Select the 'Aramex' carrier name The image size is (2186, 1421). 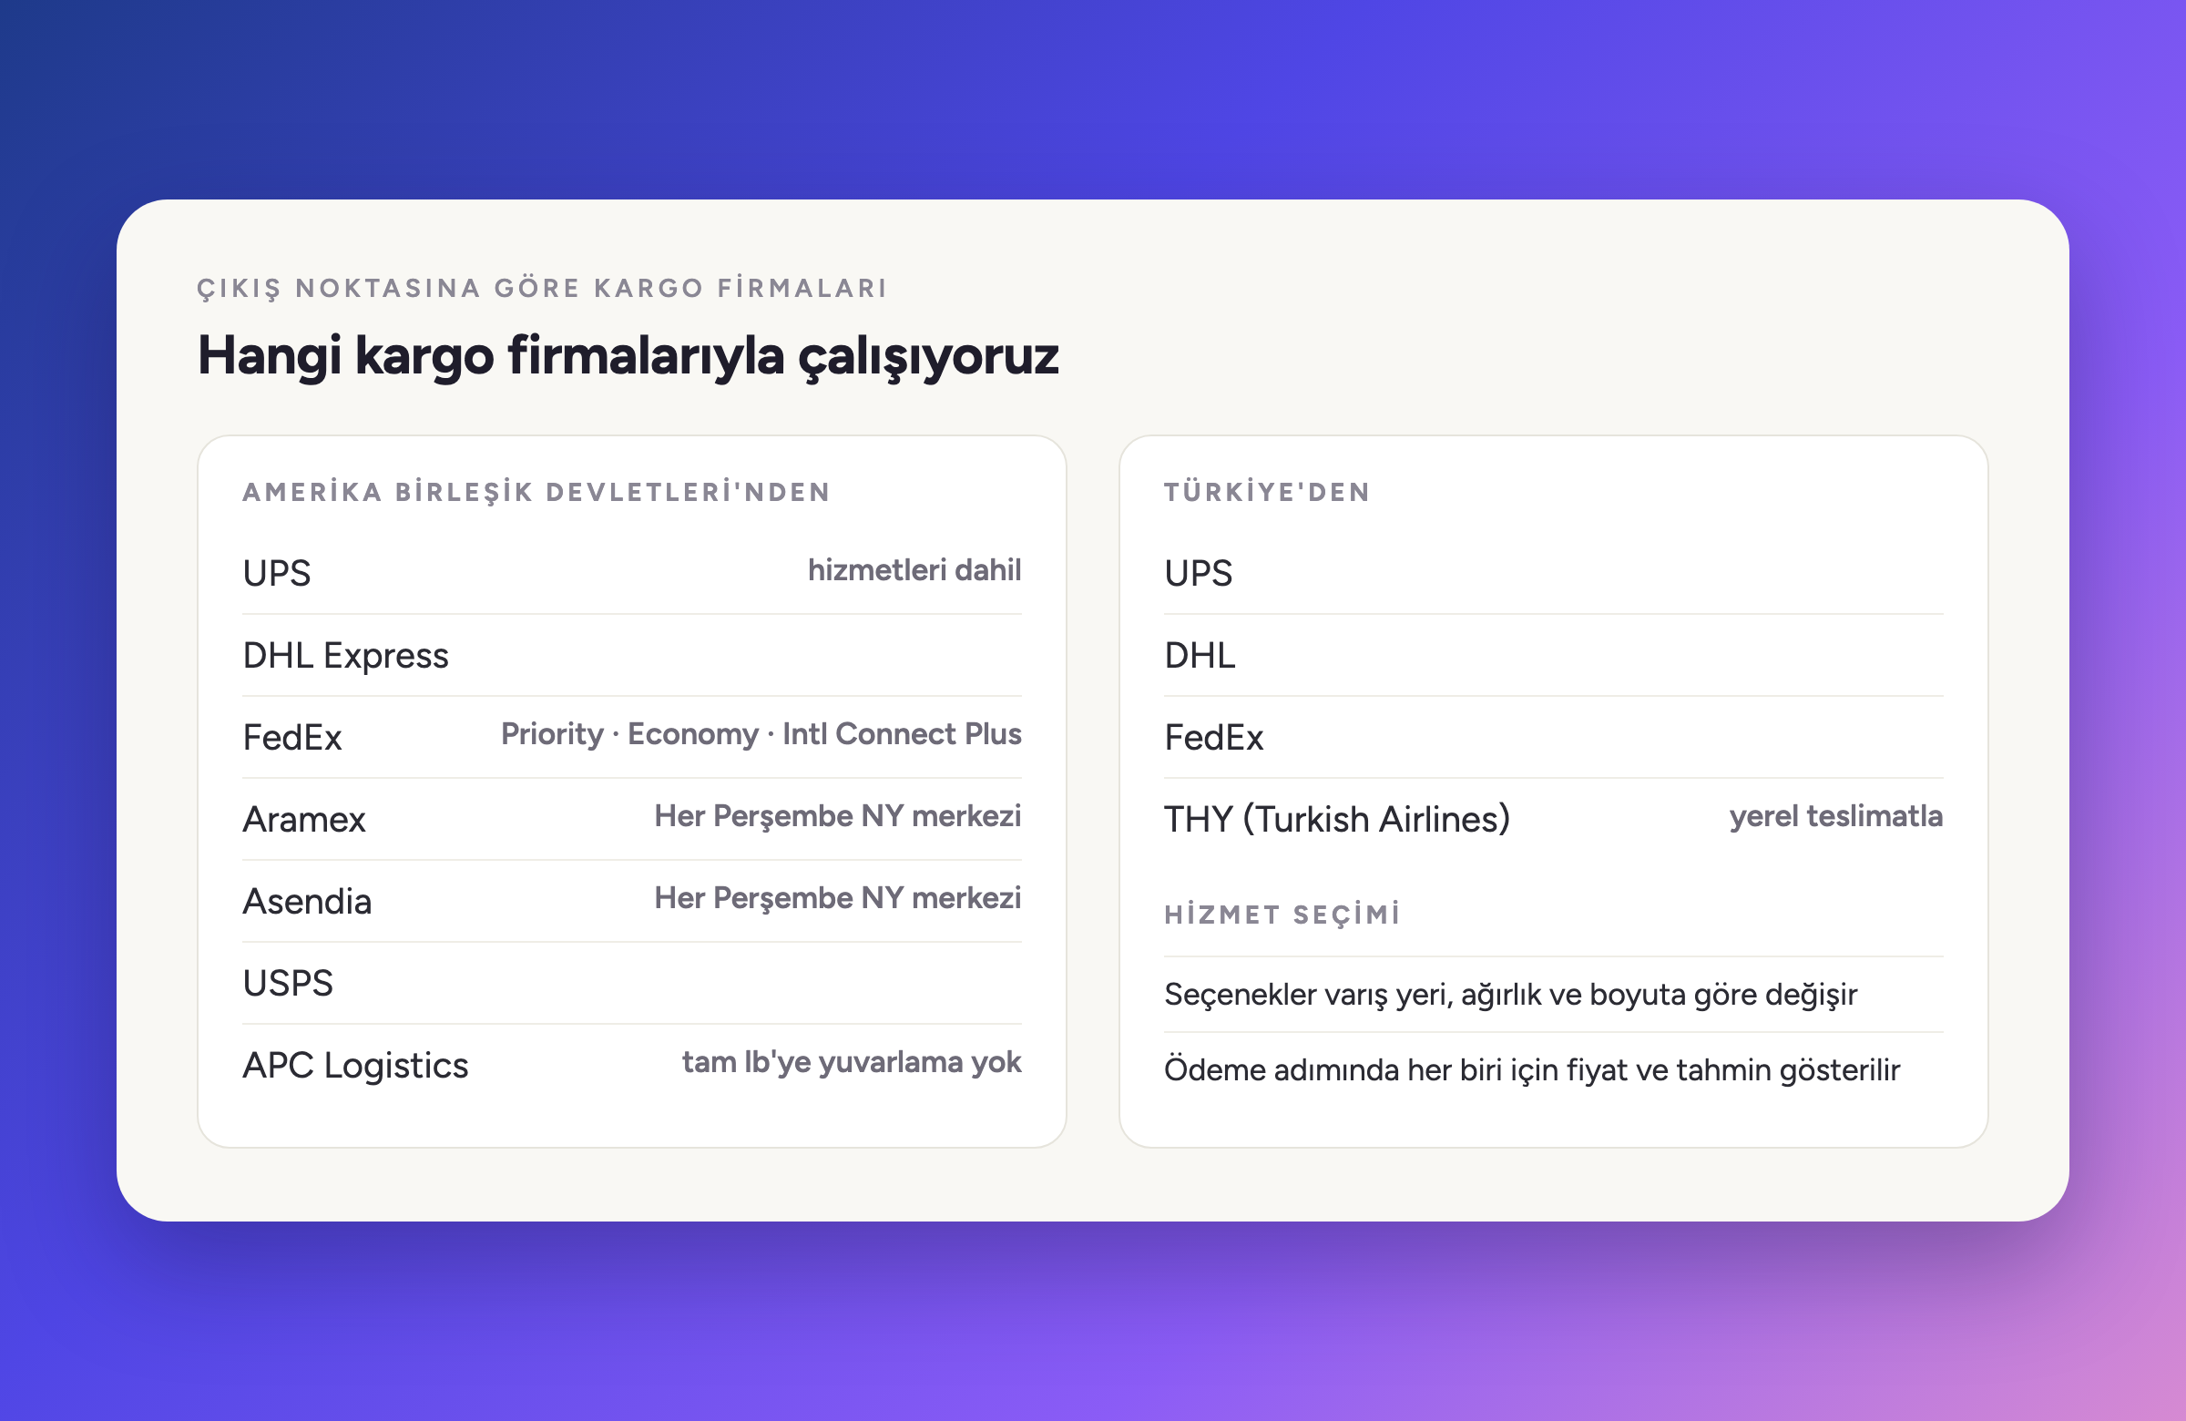pyautogui.click(x=304, y=819)
